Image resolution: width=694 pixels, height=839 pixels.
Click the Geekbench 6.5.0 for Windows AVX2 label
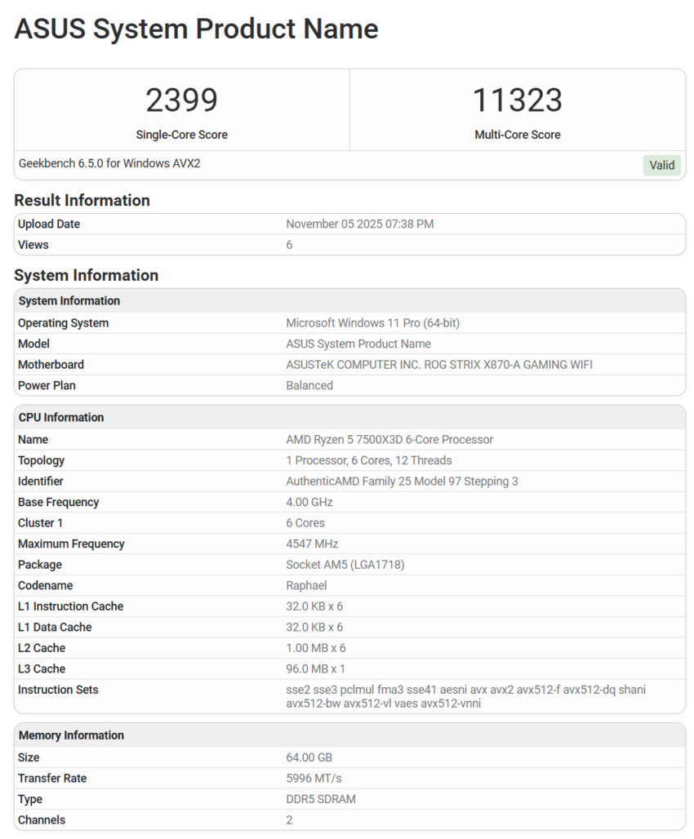pos(108,163)
